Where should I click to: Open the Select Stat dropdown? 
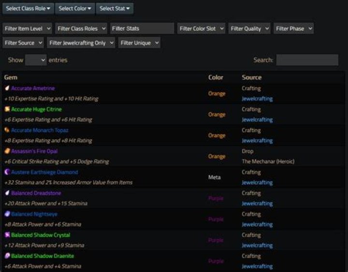[x=115, y=8]
